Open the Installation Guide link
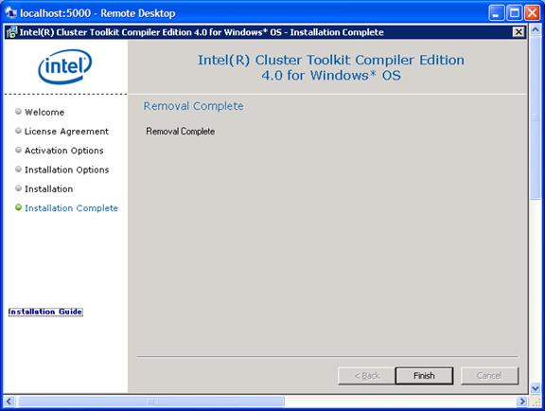 coord(45,312)
